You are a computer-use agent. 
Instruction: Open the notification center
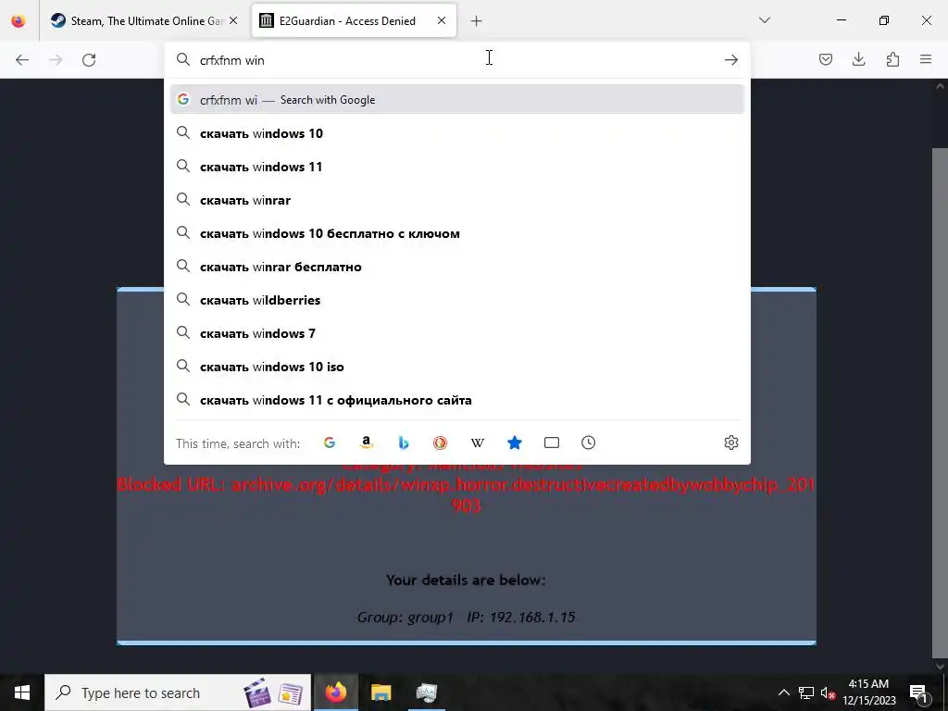[917, 692]
